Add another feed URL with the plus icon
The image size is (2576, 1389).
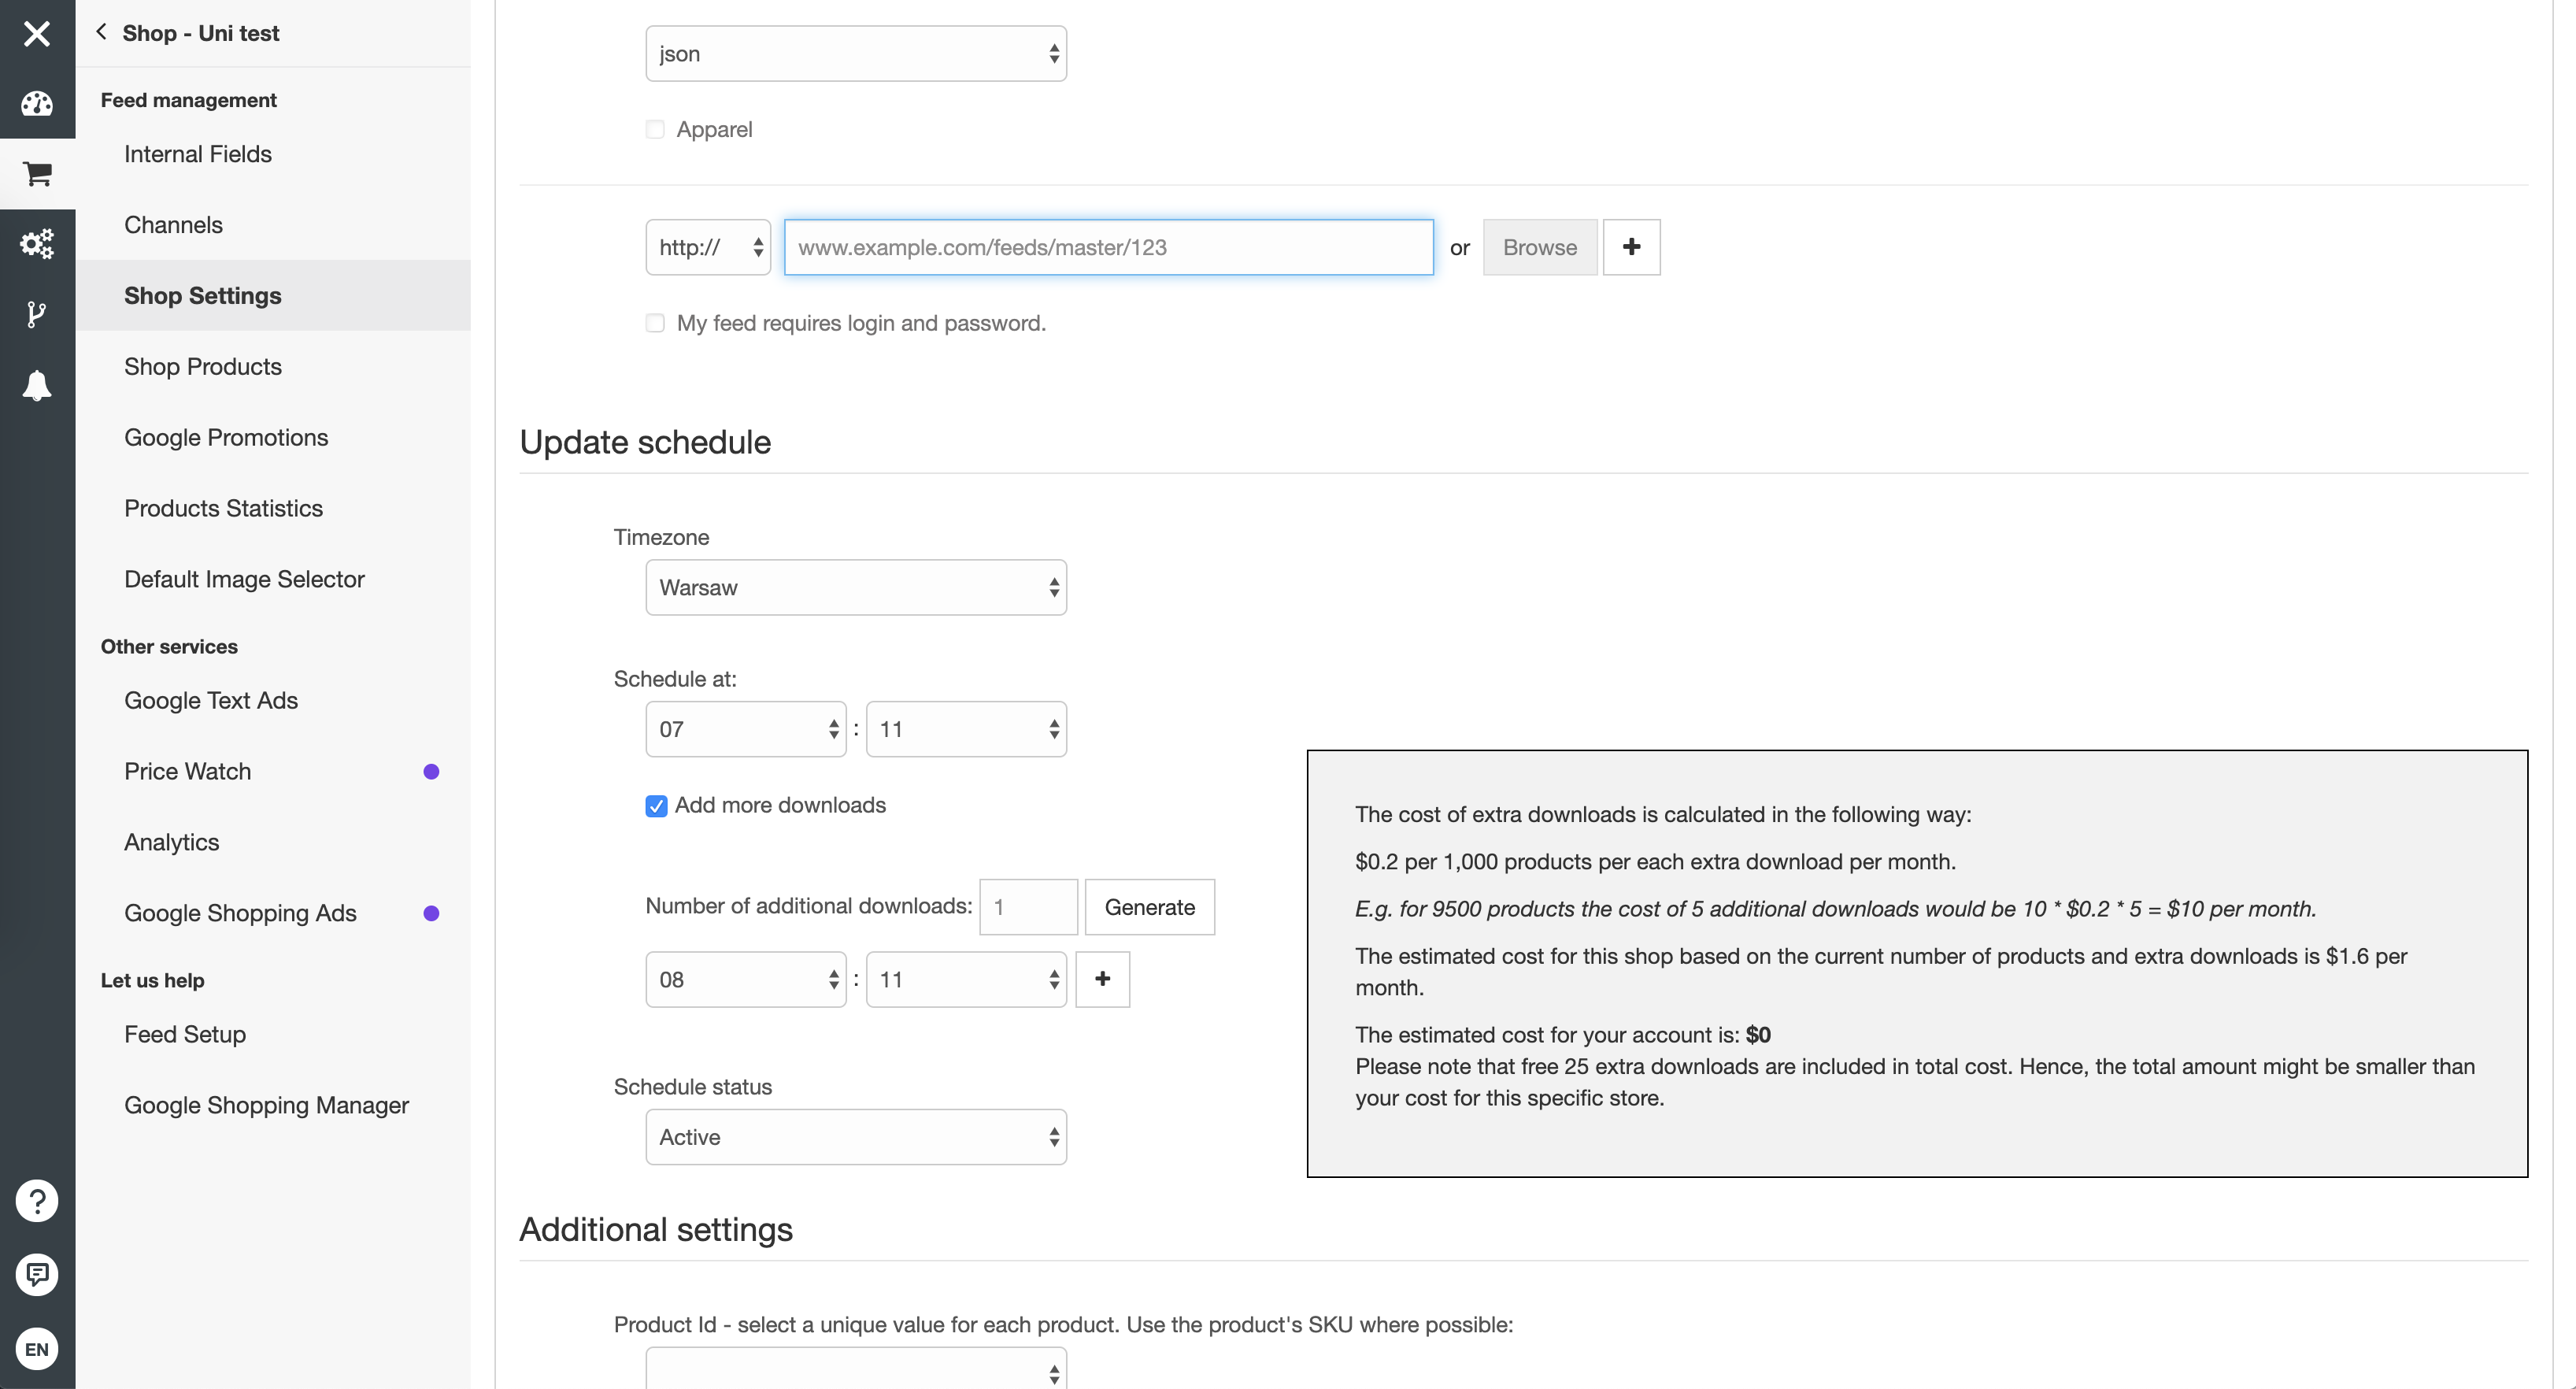pos(1631,246)
